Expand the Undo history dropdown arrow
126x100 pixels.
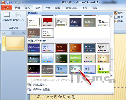(x=15, y=3)
